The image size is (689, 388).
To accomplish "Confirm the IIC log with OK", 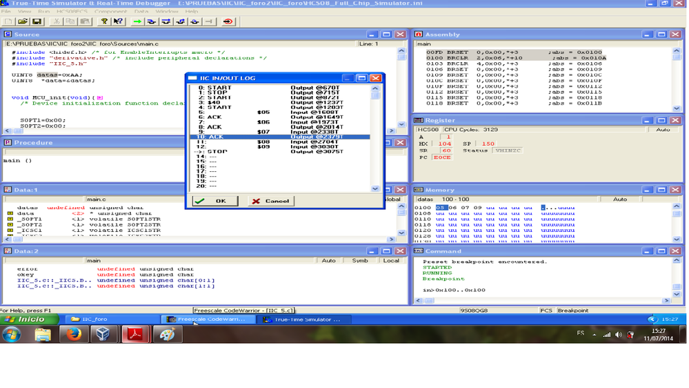I will tap(215, 201).
